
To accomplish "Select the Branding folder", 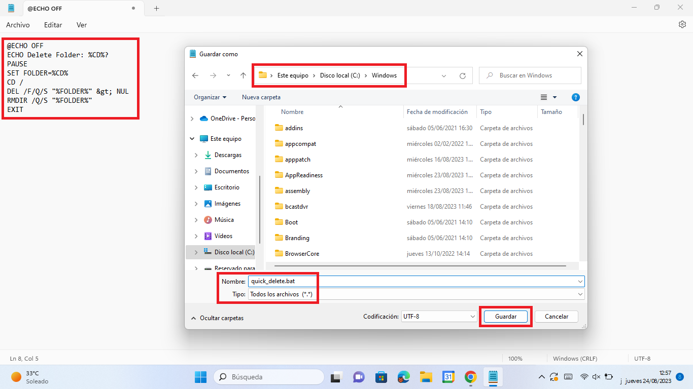I will tap(297, 238).
